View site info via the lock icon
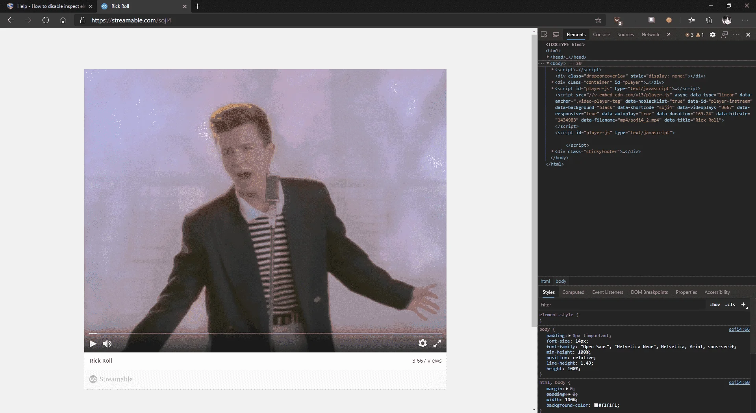This screenshot has width=756, height=413. click(x=83, y=20)
